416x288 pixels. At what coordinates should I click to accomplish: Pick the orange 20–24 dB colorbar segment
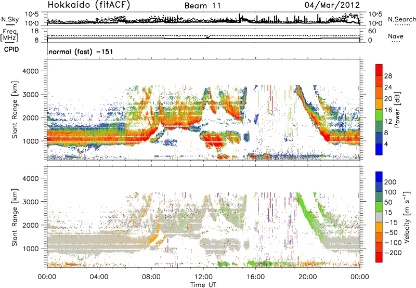point(379,93)
